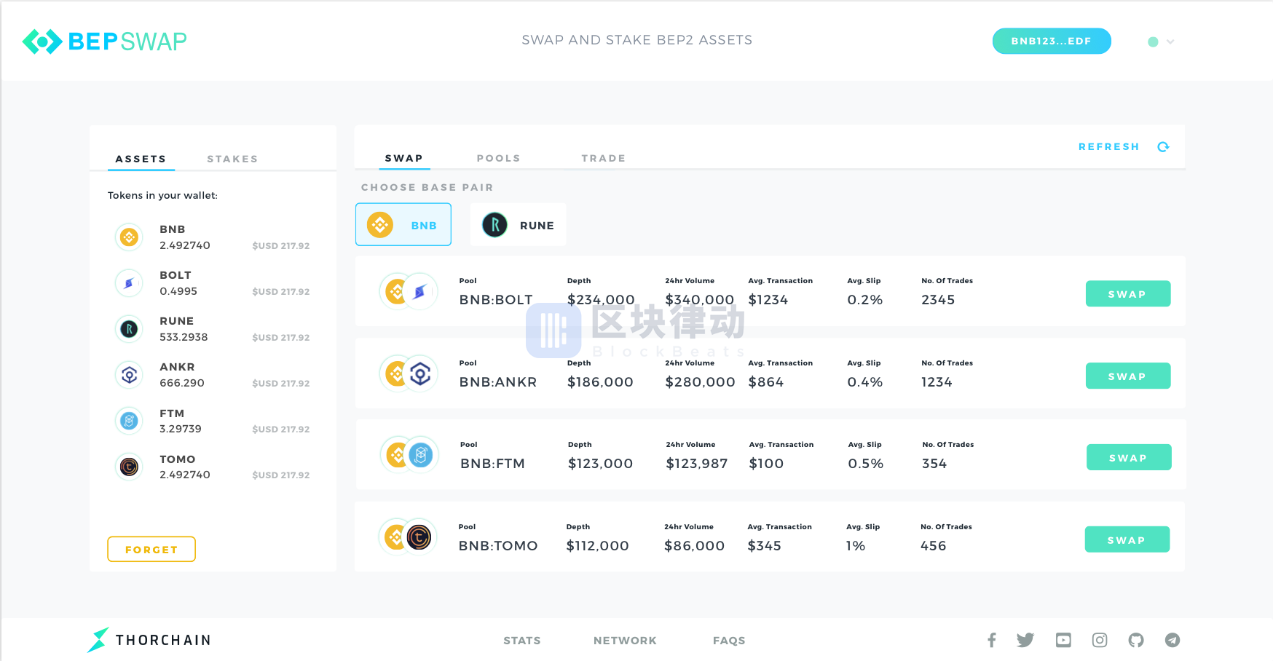Open the Telegram social link
This screenshot has width=1273, height=661.
tap(1172, 640)
